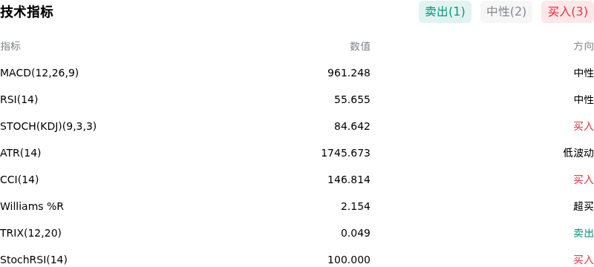
Task: Click the 低波动 direction label for ATR
Action: 578,153
